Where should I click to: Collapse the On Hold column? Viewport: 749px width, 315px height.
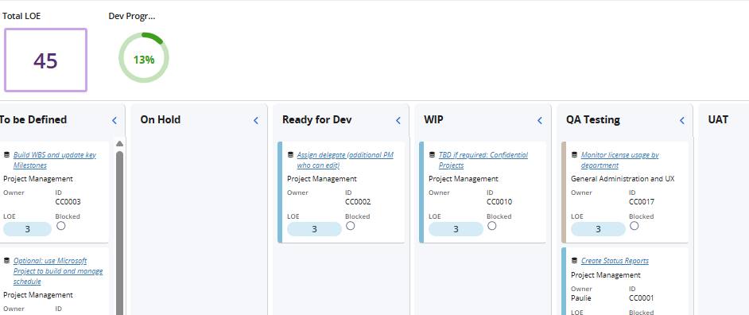pos(255,120)
